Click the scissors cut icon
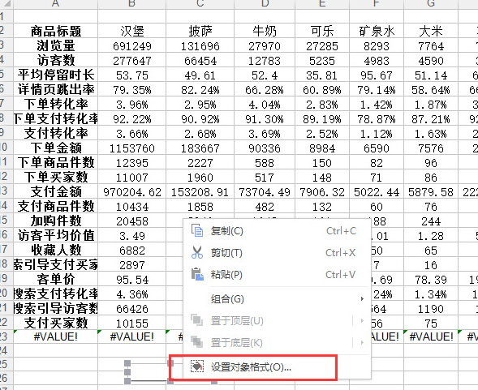Screen dimensions: 478x390 (x=197, y=253)
